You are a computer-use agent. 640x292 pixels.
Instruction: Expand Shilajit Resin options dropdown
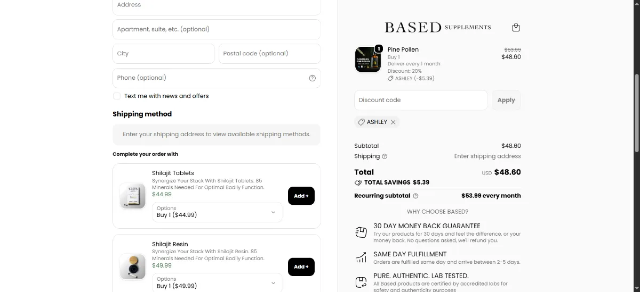click(x=217, y=282)
